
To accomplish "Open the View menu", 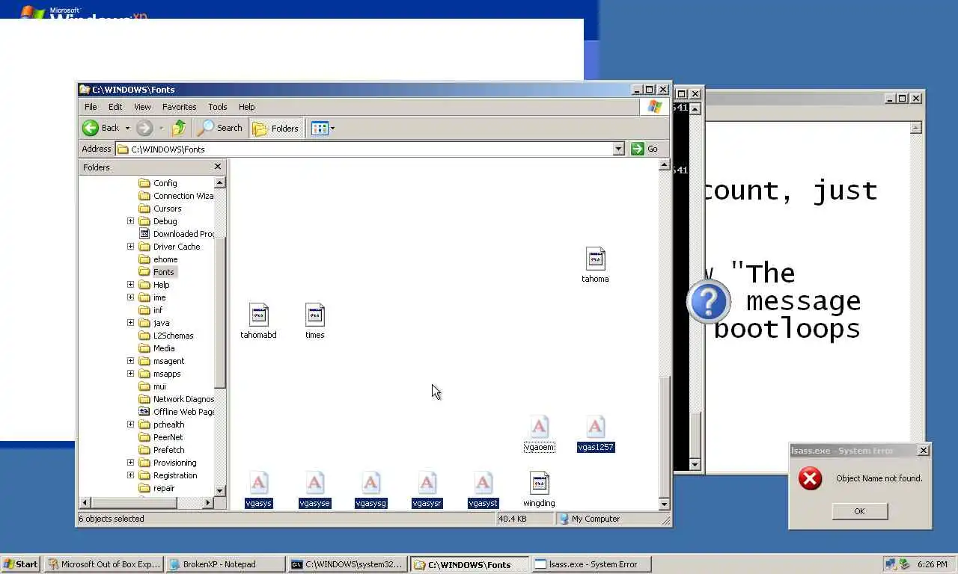I will pos(142,107).
